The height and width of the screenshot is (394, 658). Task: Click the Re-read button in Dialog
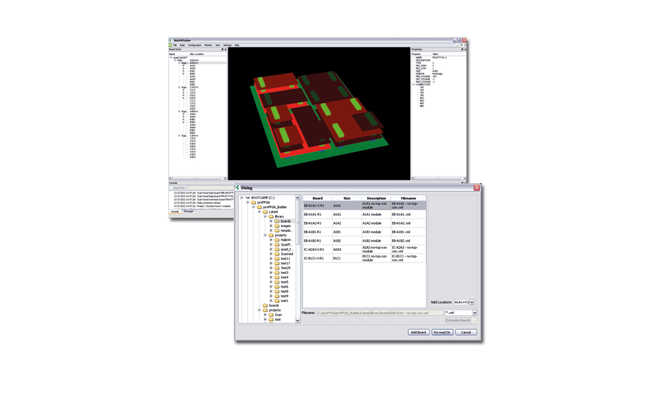coord(442,332)
